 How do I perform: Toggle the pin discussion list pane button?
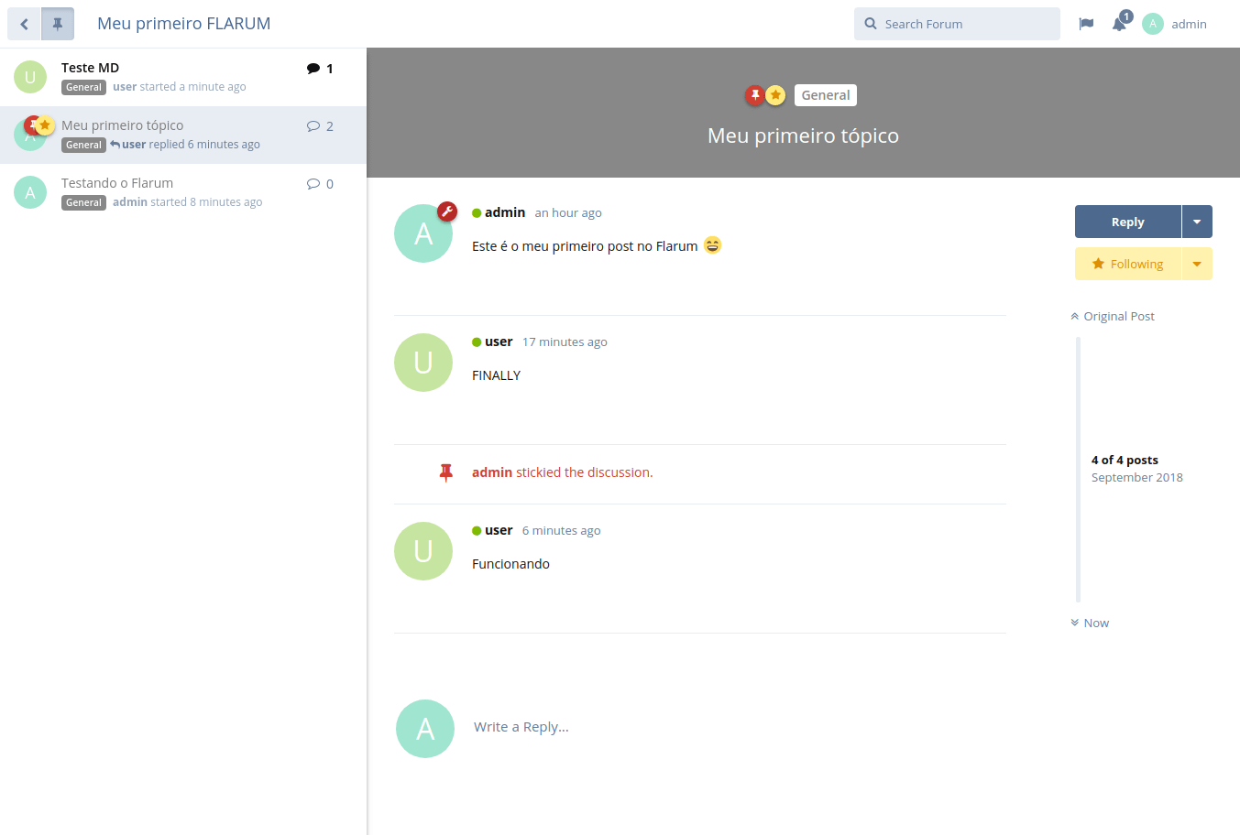click(58, 24)
